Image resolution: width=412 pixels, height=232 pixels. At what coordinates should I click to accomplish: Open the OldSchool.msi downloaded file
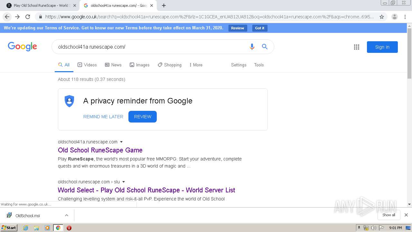(28, 216)
